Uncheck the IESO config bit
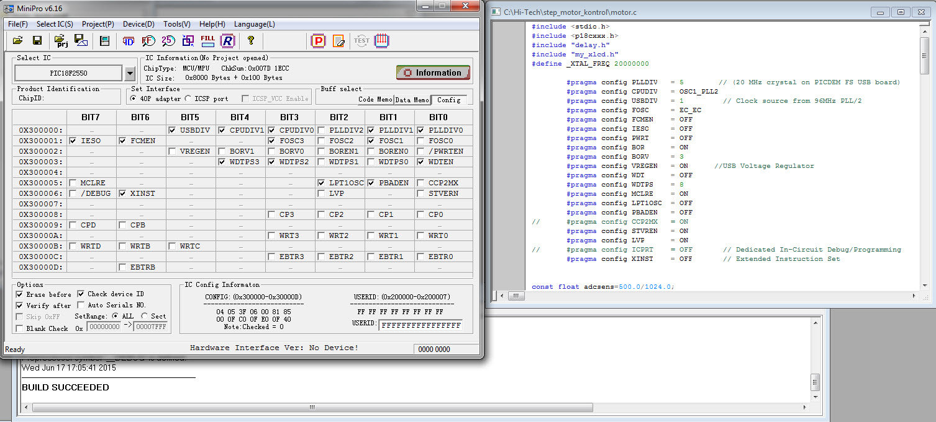 (73, 141)
